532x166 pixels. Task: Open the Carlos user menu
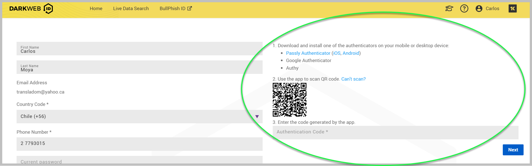pyautogui.click(x=492, y=9)
